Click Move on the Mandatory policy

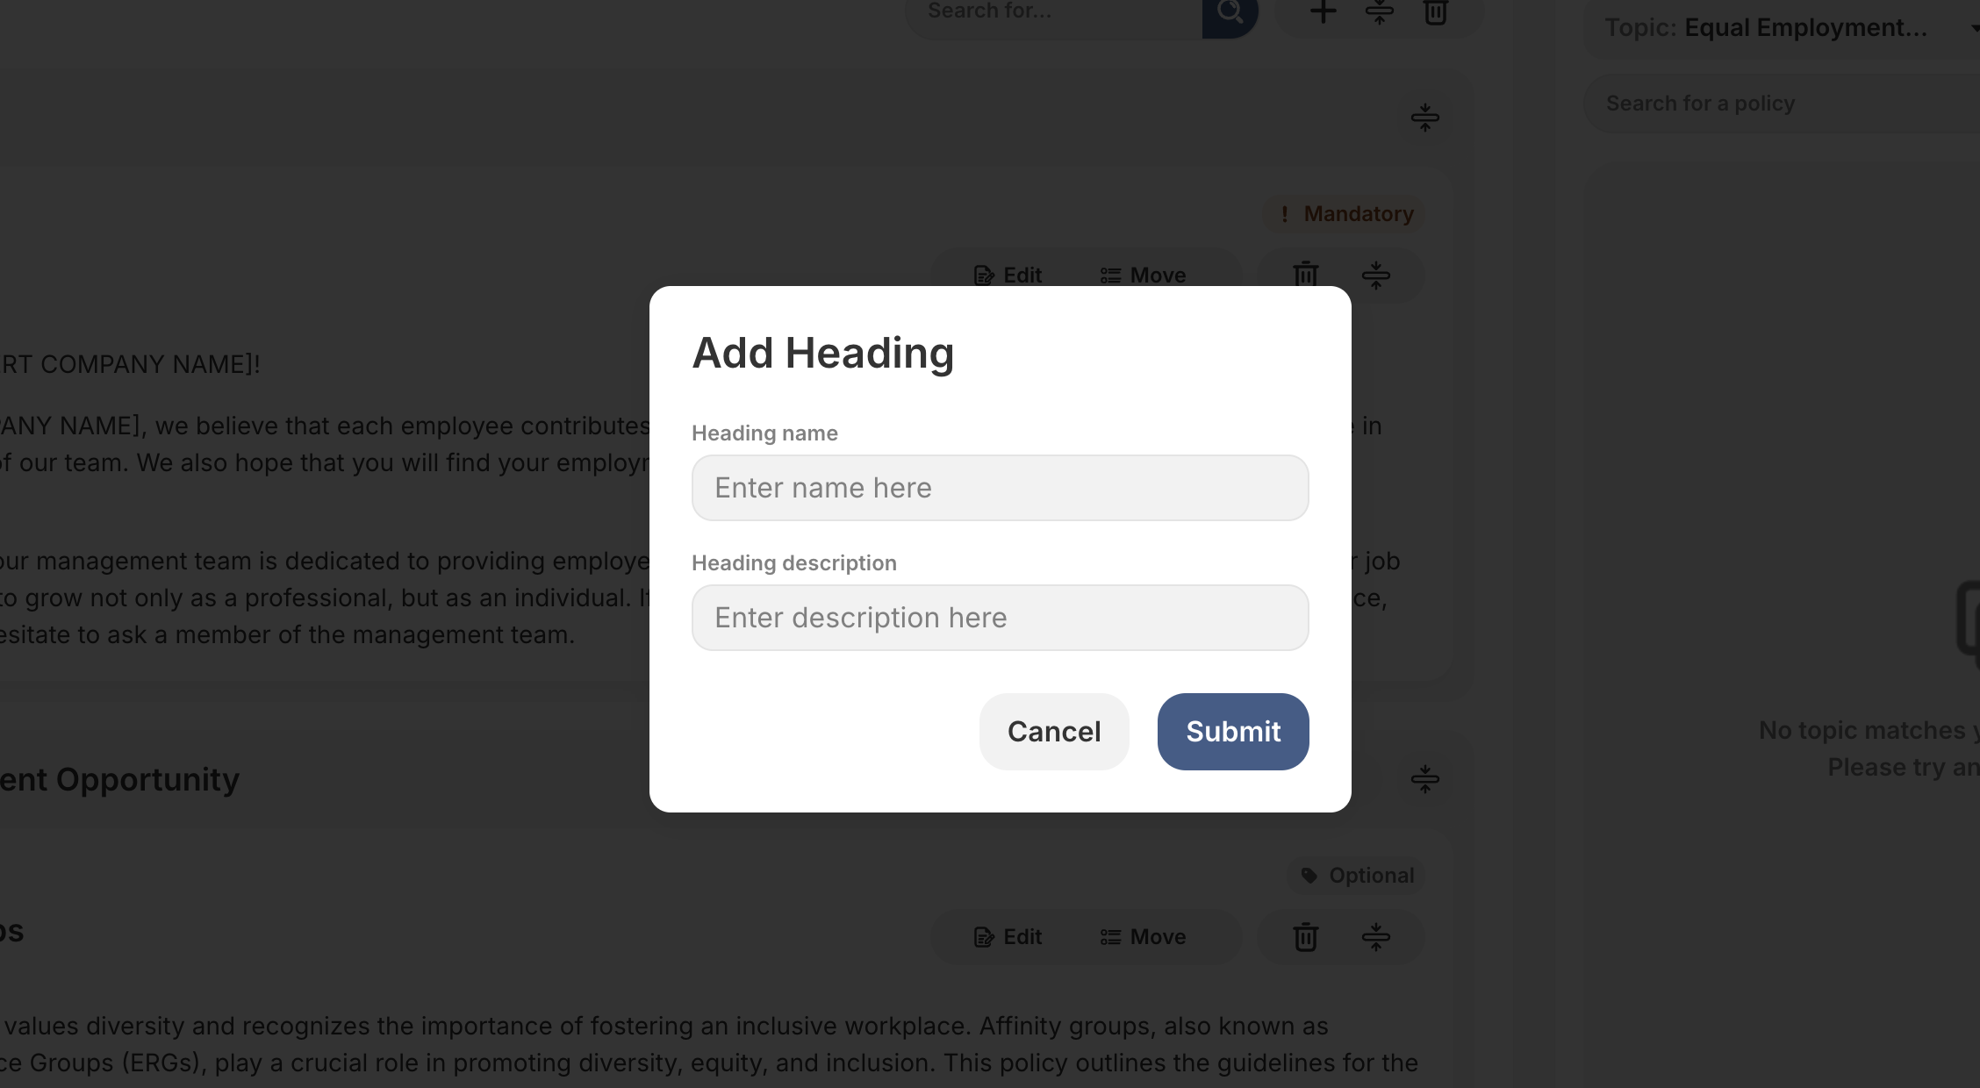point(1143,275)
